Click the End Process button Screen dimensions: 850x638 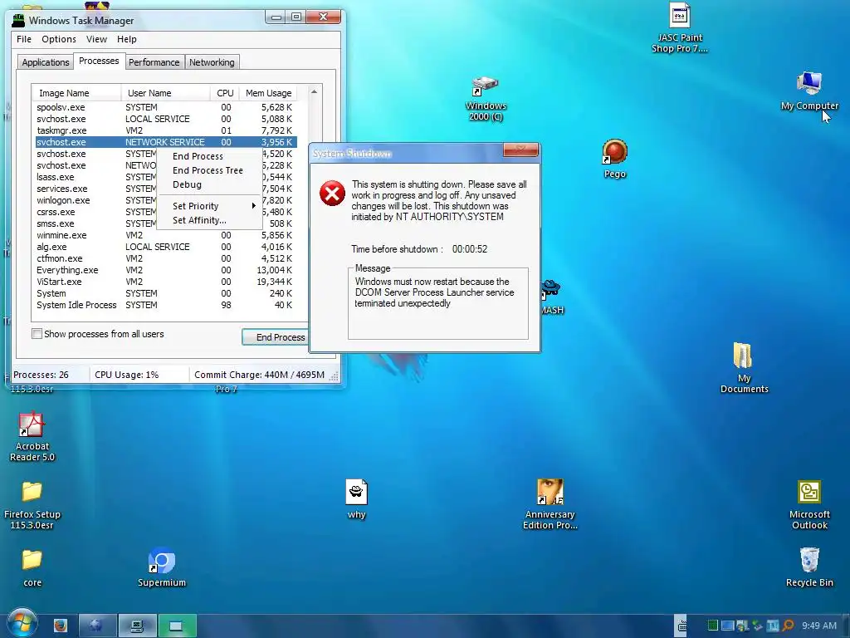(x=276, y=337)
